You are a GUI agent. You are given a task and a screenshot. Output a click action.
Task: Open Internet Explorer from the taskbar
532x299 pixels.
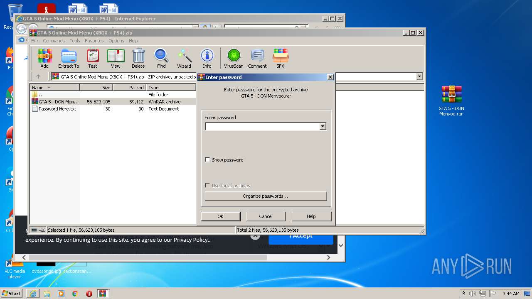pos(33,294)
